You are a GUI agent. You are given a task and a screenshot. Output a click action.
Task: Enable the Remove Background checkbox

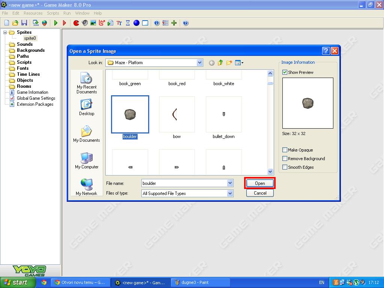pyautogui.click(x=285, y=159)
